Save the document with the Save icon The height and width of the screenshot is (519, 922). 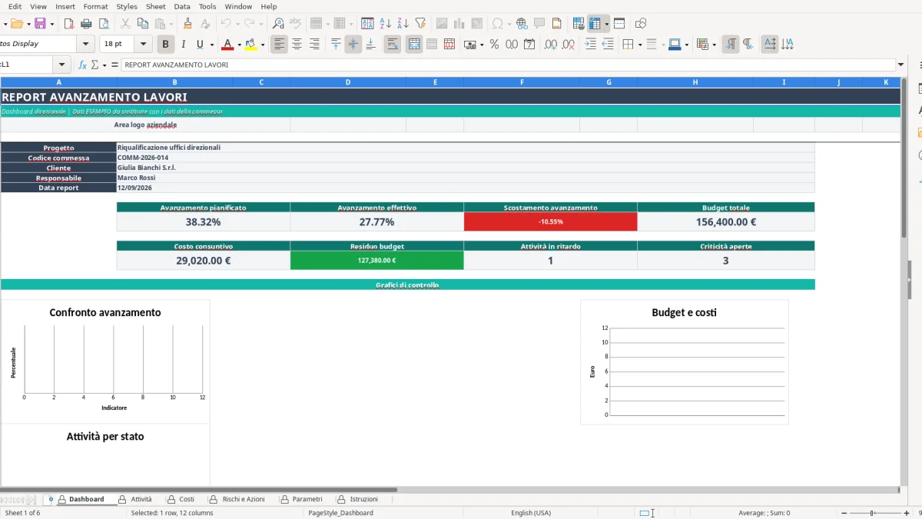pos(40,24)
